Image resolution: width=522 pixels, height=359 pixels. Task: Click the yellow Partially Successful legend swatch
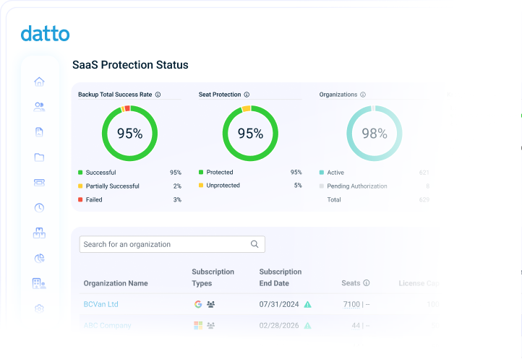80,186
